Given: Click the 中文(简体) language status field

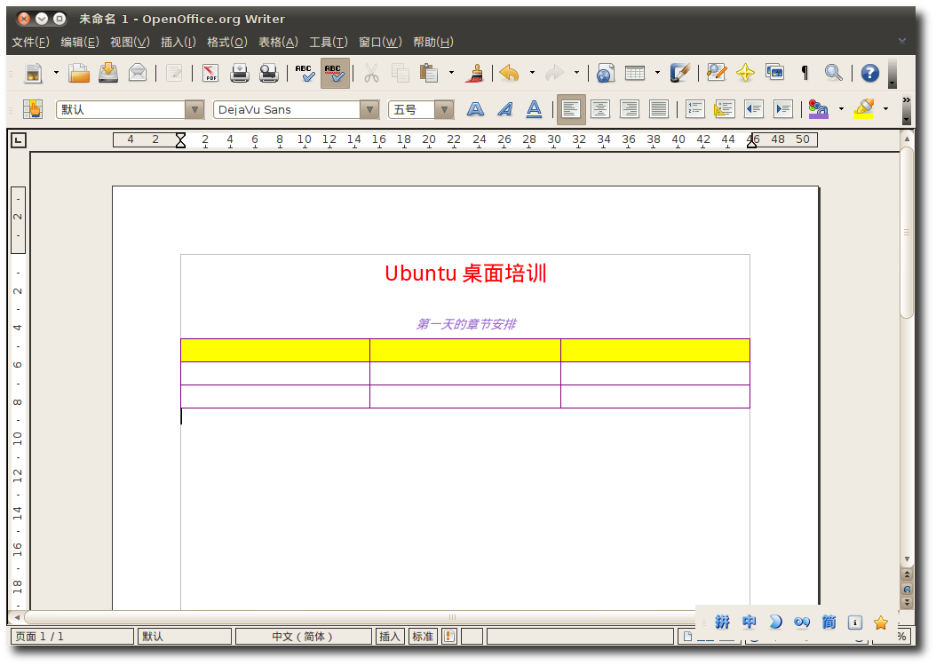Looking at the screenshot, I should [303, 637].
